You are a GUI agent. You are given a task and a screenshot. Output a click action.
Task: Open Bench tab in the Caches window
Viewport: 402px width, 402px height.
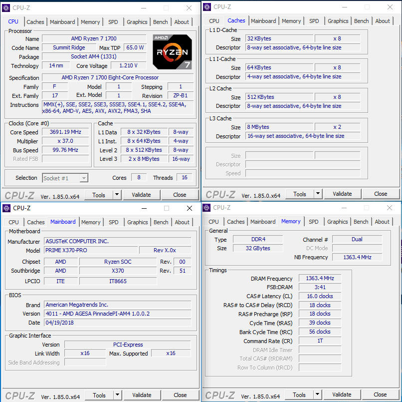click(x=362, y=21)
